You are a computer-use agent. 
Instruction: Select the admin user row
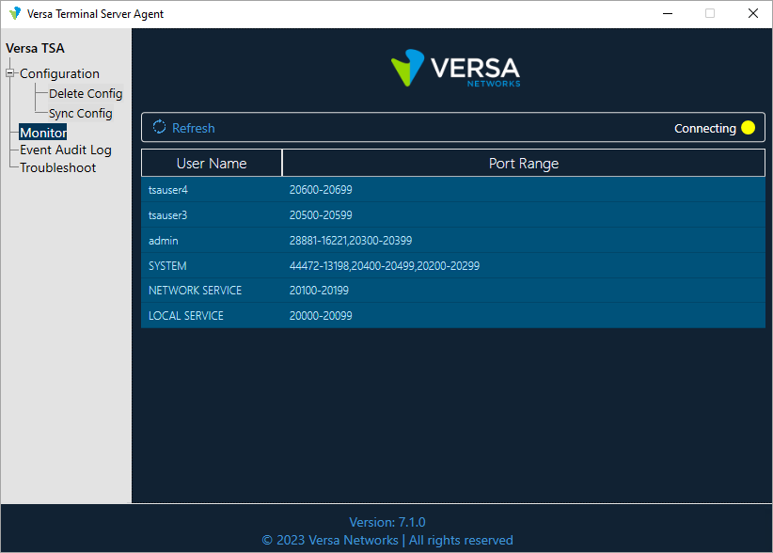coord(452,241)
